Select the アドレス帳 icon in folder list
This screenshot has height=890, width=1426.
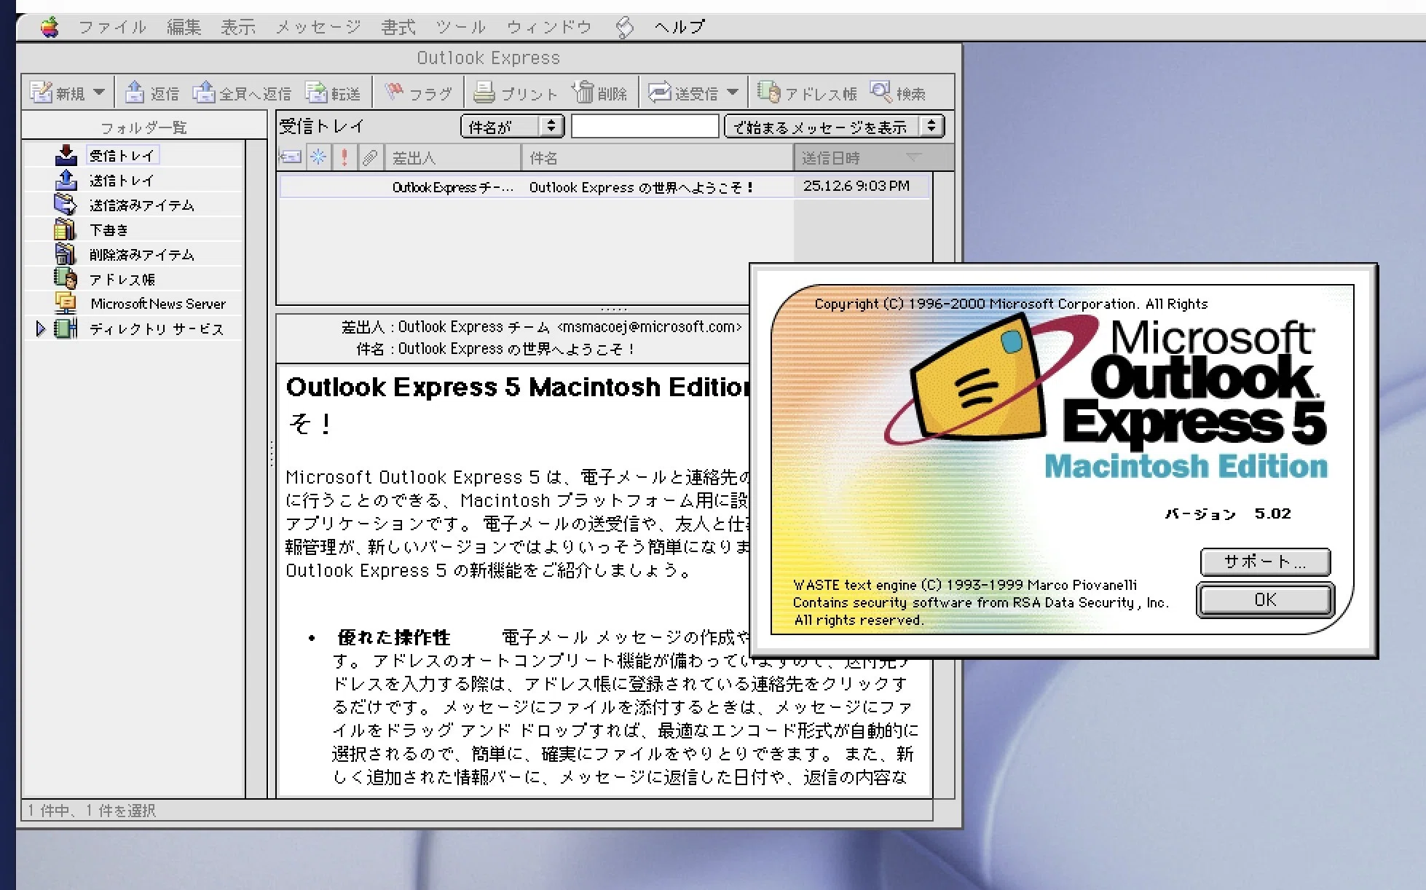[x=65, y=278]
